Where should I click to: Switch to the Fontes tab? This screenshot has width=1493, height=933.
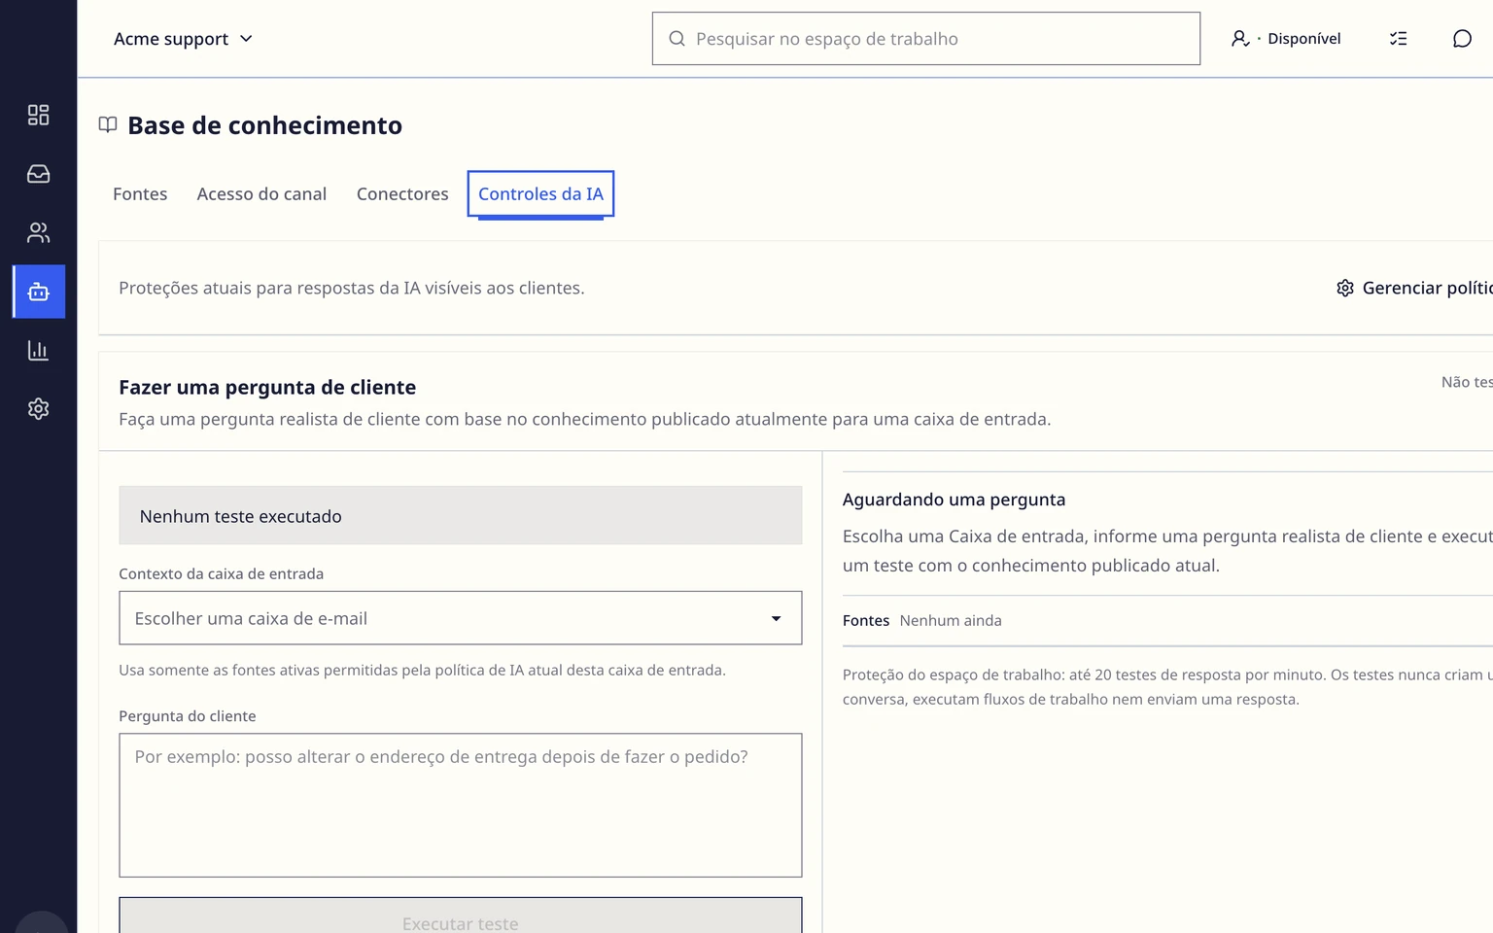click(140, 193)
